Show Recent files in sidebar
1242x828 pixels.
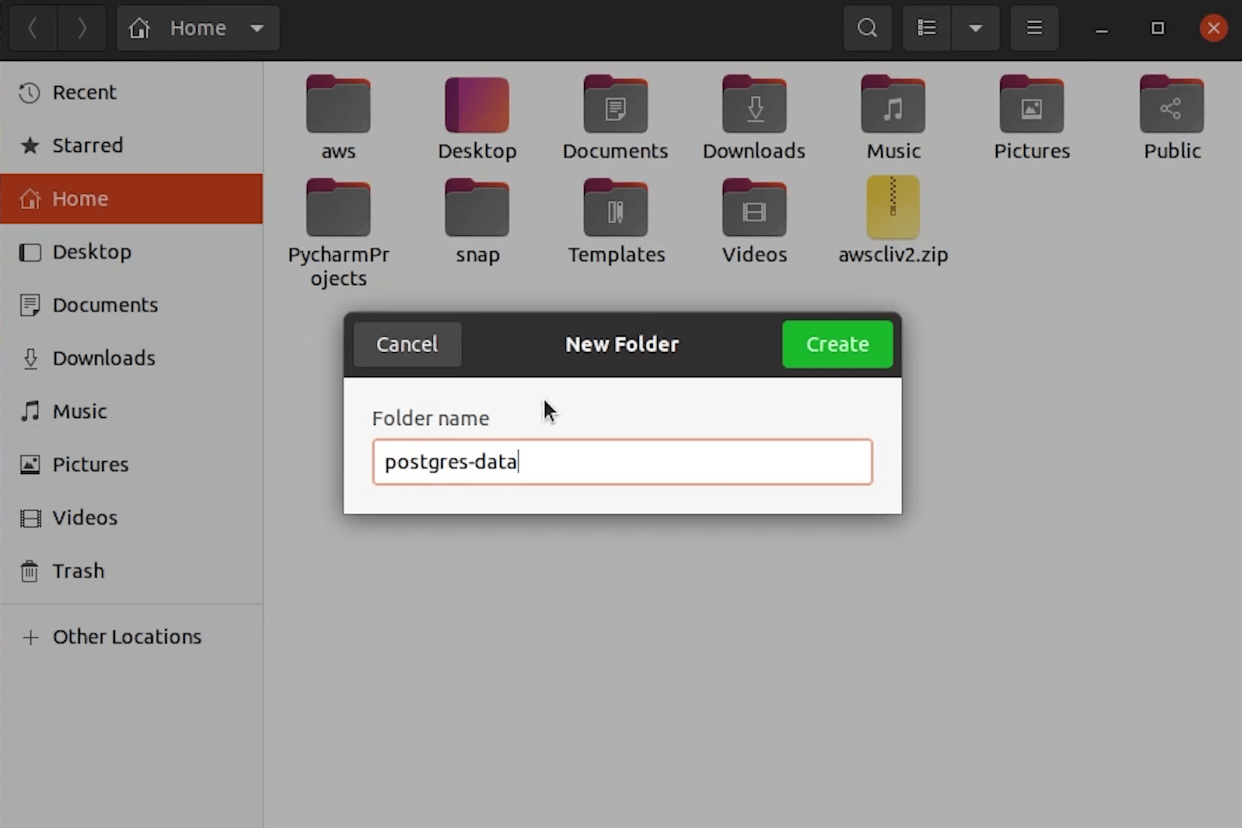click(x=84, y=92)
